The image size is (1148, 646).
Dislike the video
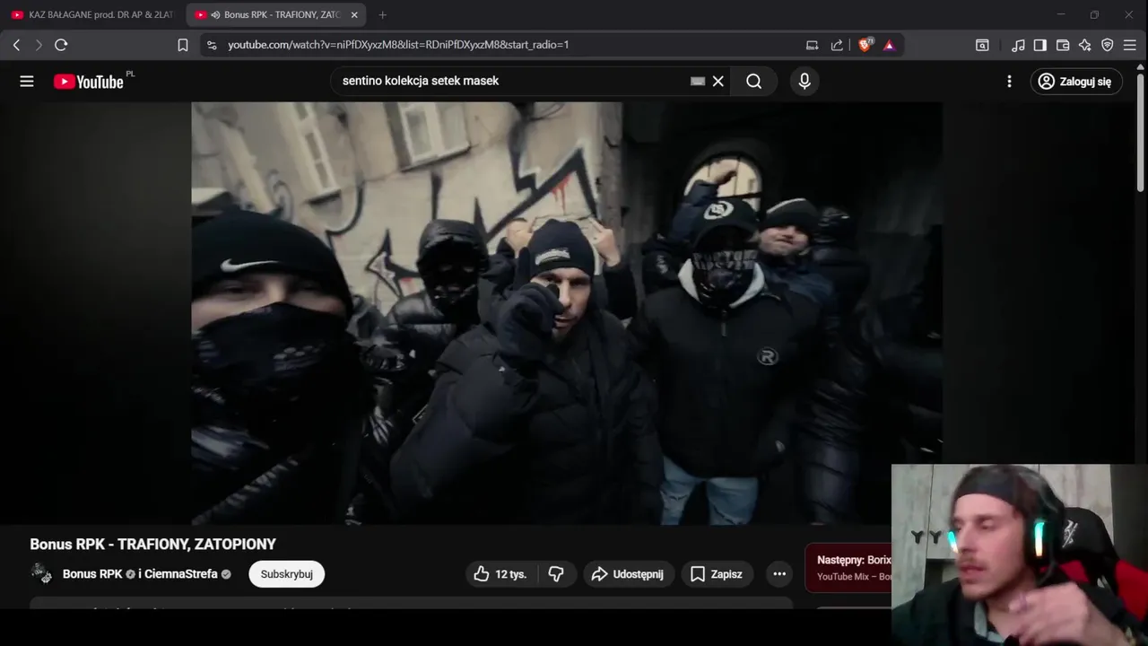click(x=556, y=574)
